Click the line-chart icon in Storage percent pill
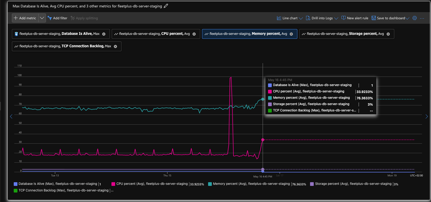Viewport: 431px width, 202px height. point(304,34)
